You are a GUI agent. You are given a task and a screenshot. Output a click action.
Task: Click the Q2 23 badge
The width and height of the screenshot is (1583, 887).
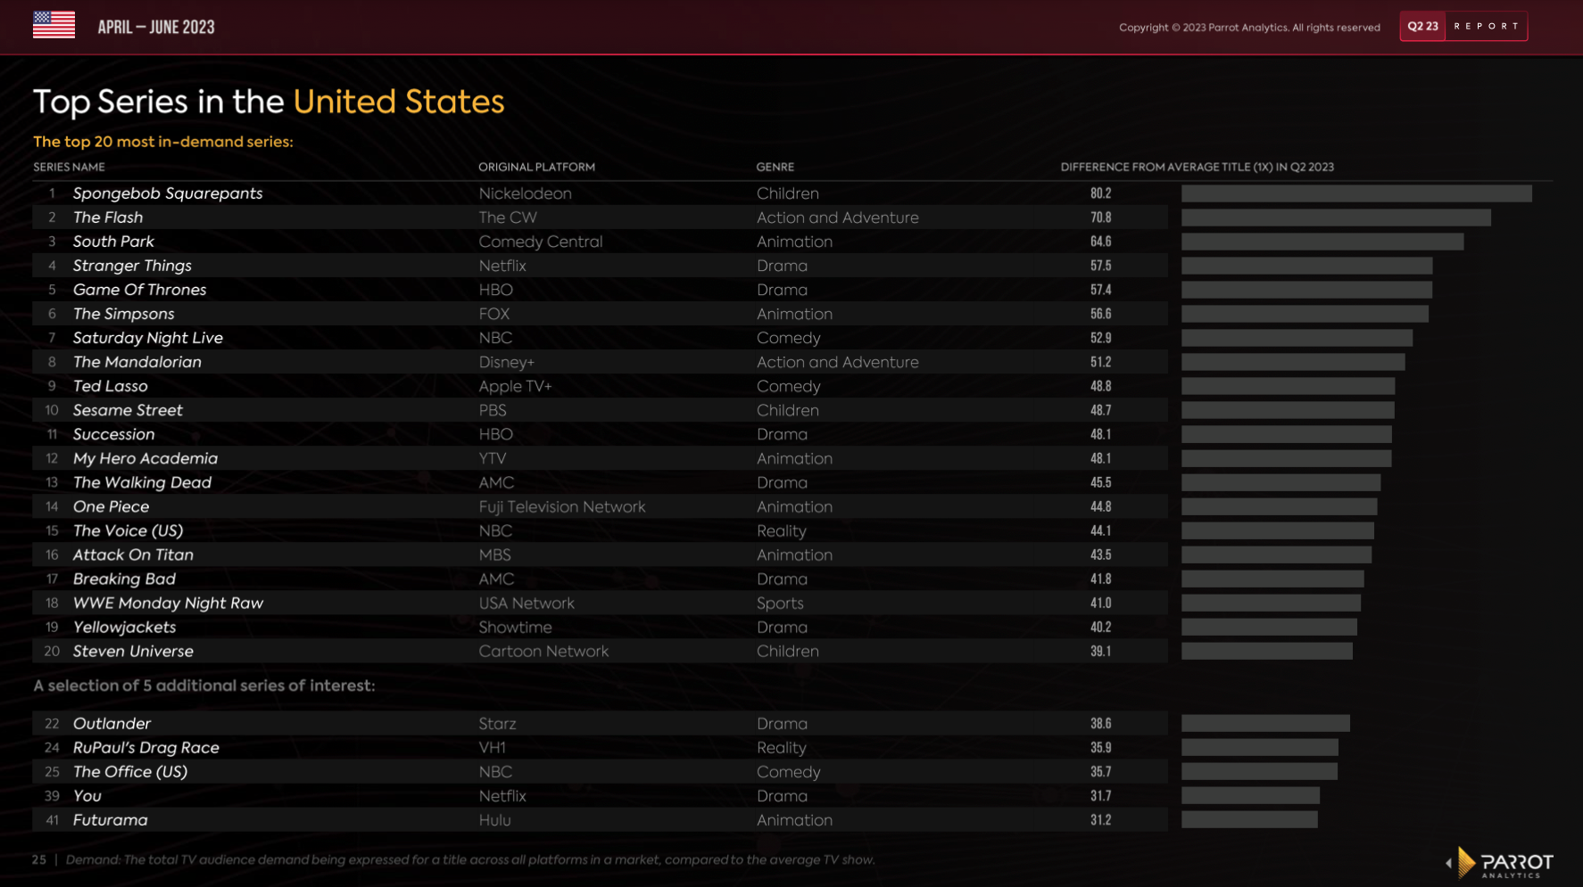[x=1422, y=27]
